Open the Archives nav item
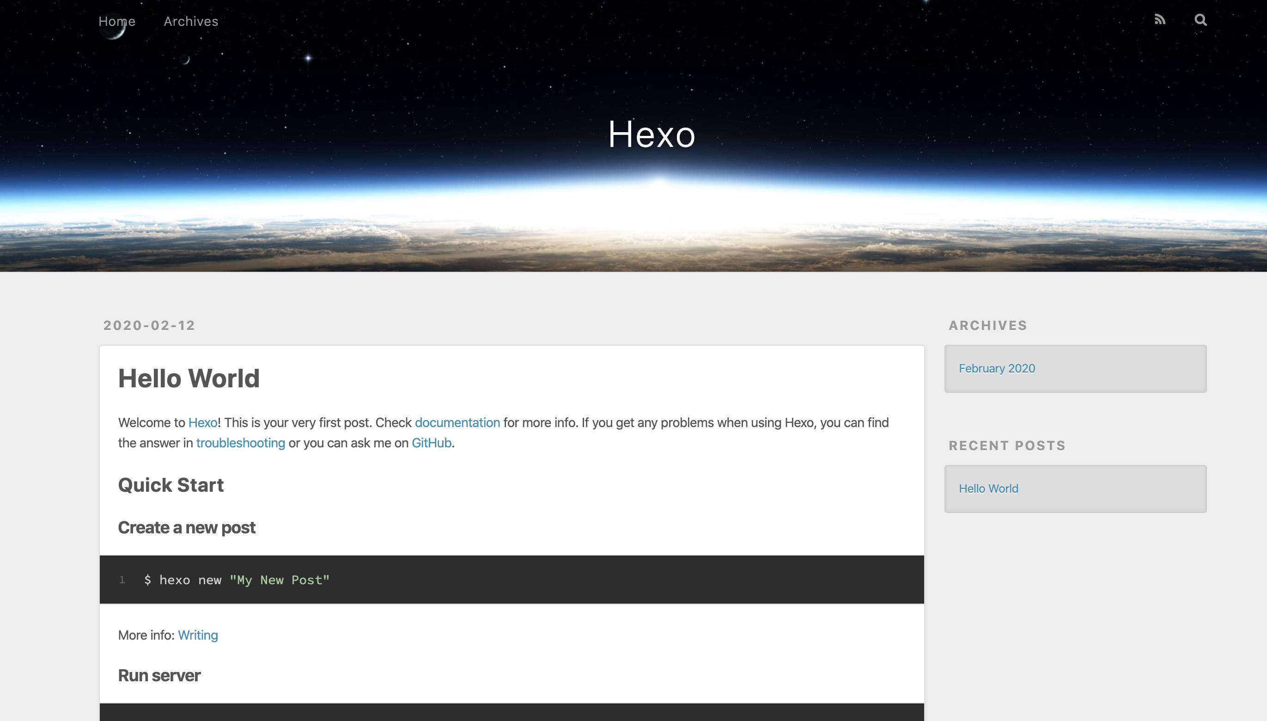 191,21
